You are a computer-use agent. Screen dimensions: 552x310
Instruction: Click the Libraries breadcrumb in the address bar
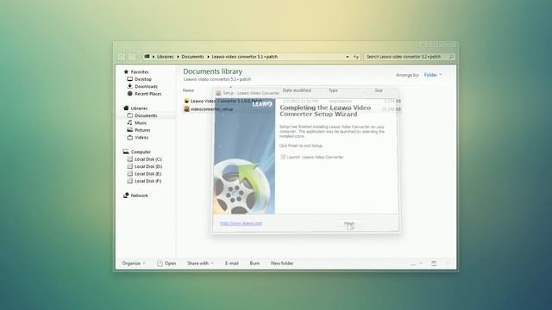[165, 57]
